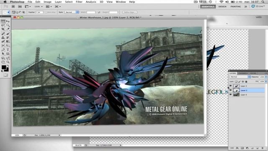Swap foreground and background colors
This screenshot has height=151, width=268.
pos(8,65)
